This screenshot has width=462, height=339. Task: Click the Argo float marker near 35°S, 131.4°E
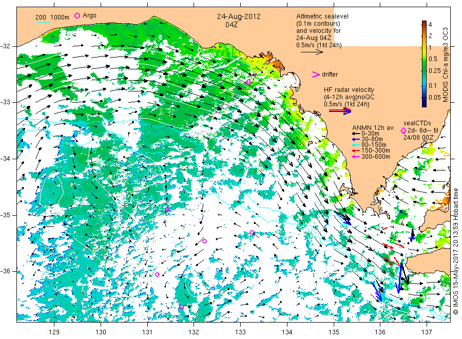(167, 209)
